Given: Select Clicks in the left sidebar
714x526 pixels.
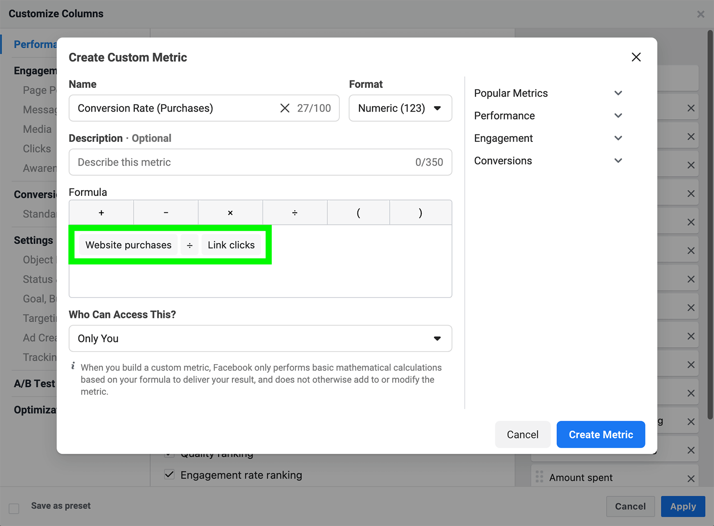Looking at the screenshot, I should (x=37, y=149).
